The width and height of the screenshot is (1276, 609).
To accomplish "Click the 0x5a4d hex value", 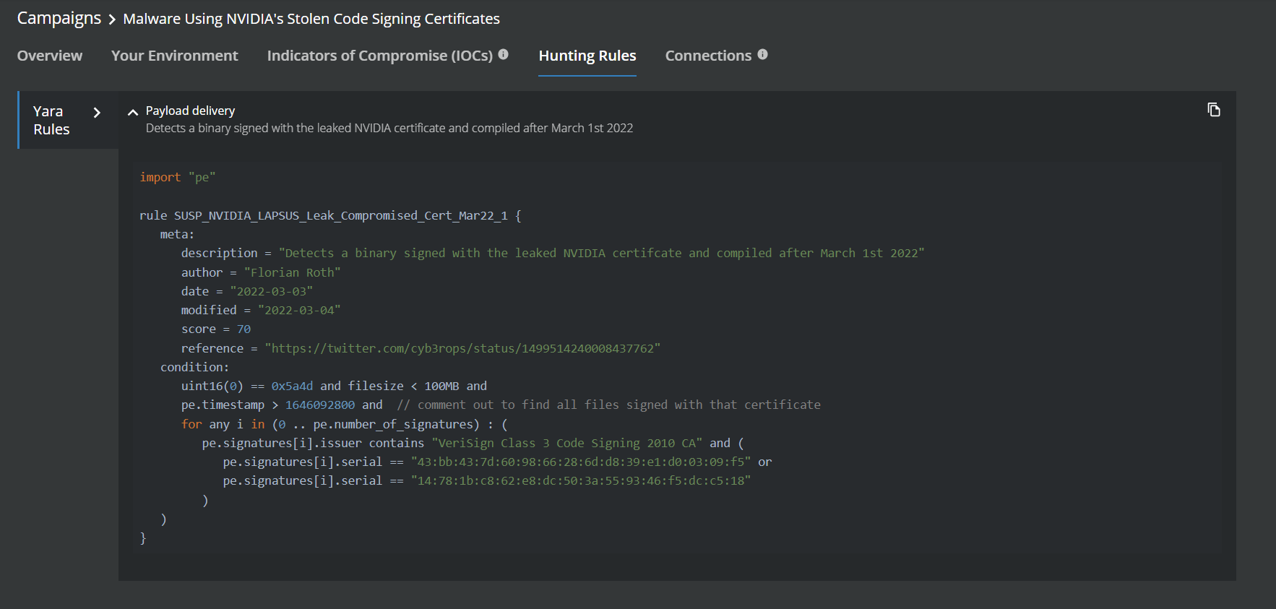I will (292, 386).
